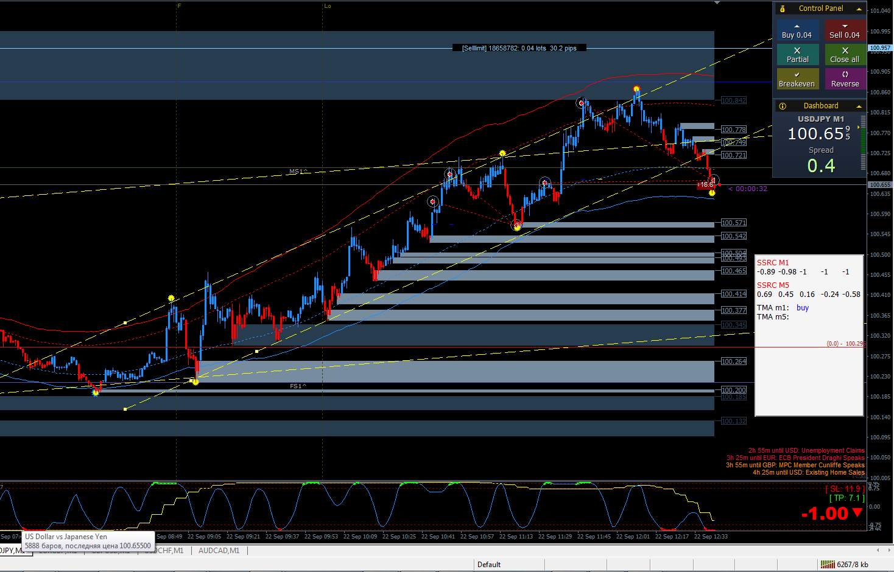
Task: Click the ECB President Draghi Speaks news line
Action: (x=795, y=458)
